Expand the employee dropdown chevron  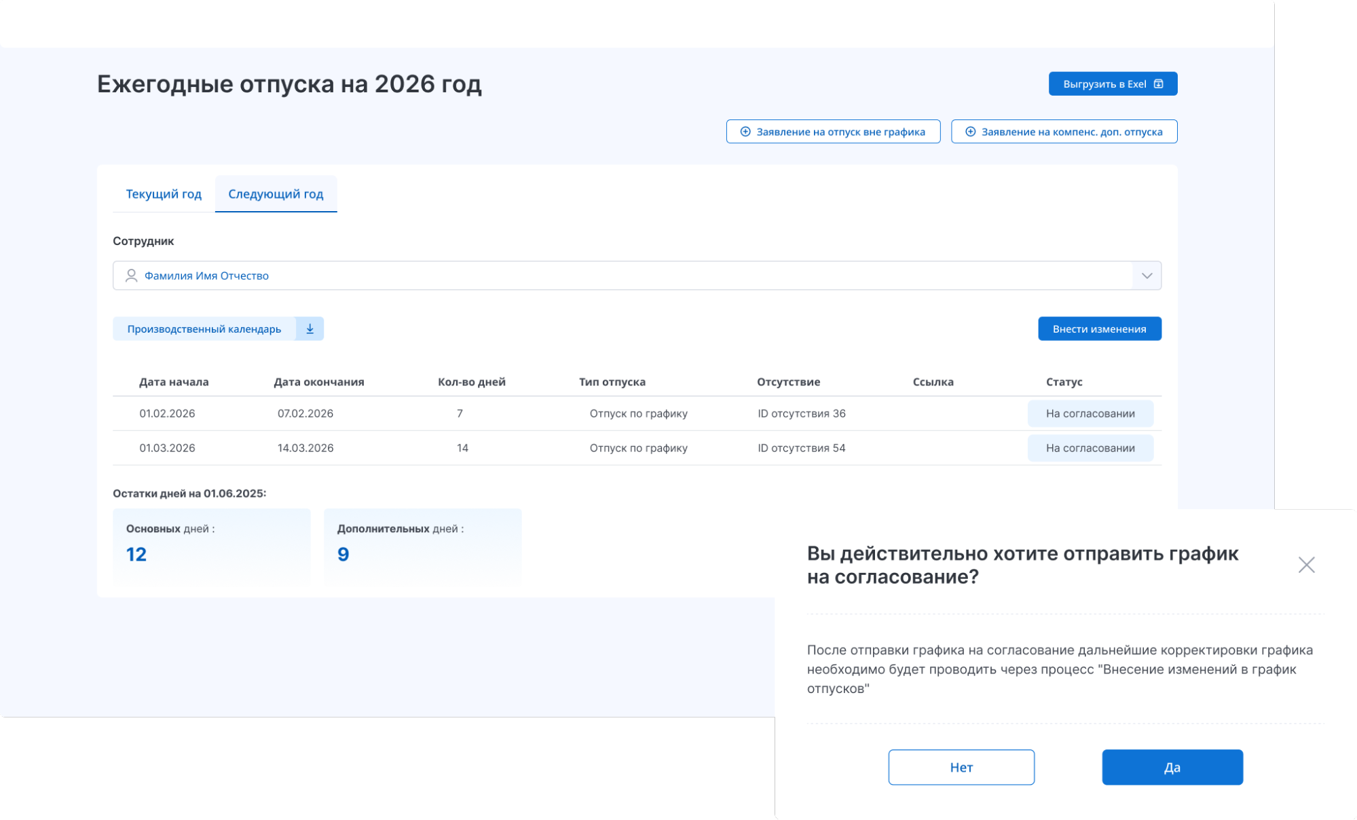[x=1147, y=276]
